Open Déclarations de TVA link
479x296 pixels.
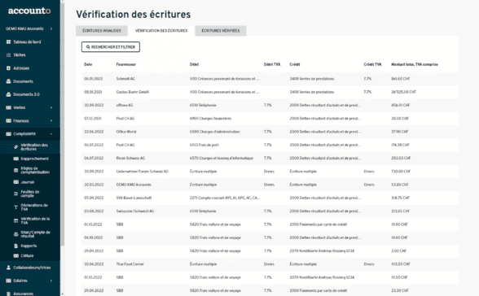click(34, 207)
